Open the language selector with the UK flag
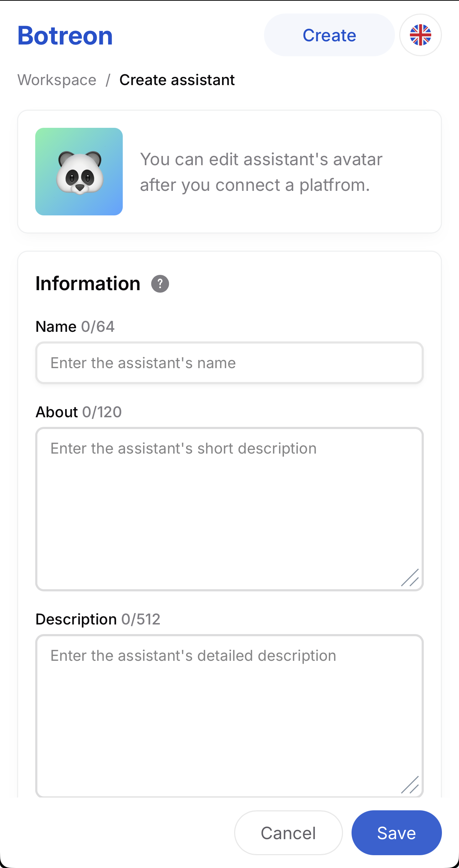 tap(421, 35)
